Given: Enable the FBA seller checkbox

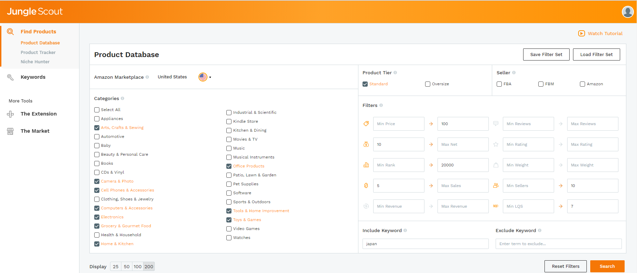Looking at the screenshot, I should coord(499,84).
